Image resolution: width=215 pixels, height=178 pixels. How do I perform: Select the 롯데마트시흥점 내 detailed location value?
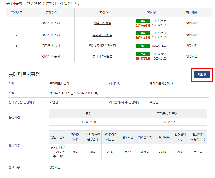pos(161,84)
